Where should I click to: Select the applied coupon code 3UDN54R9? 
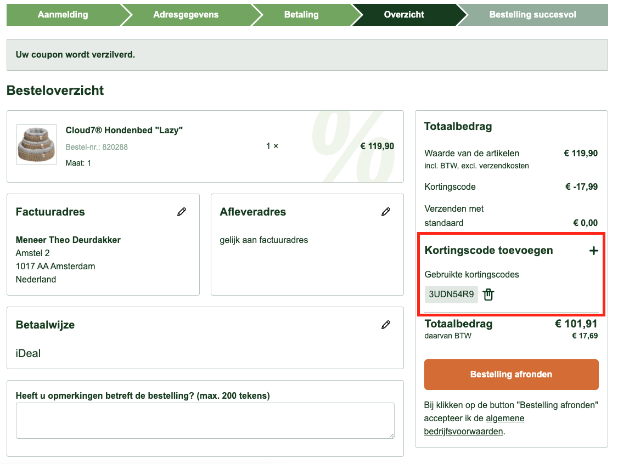click(x=451, y=294)
